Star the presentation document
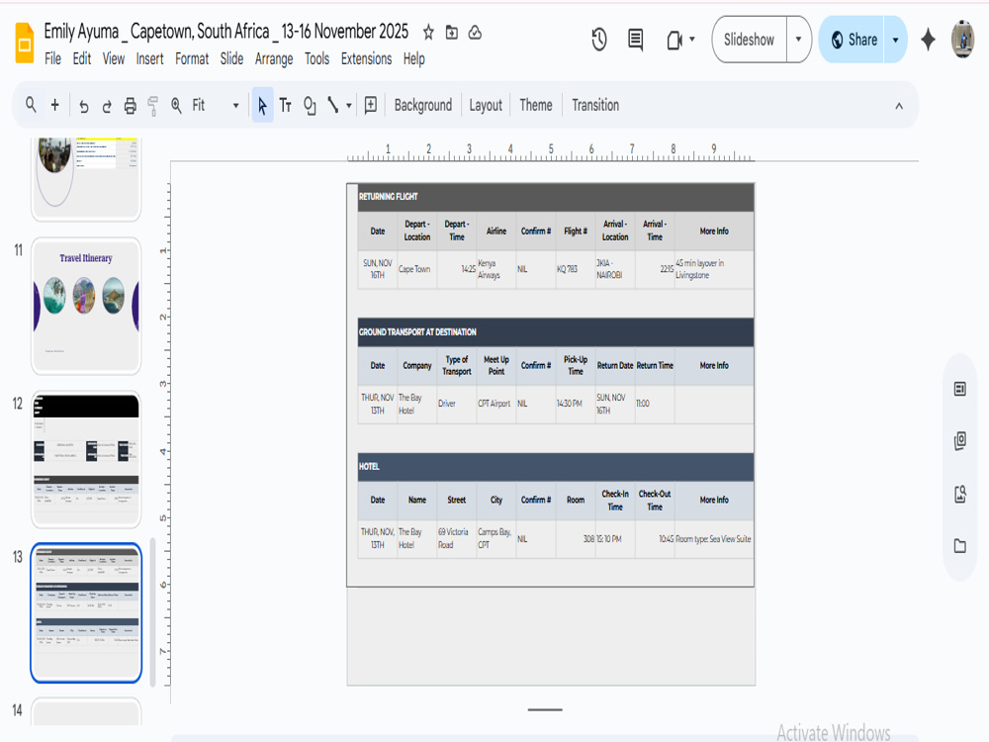989x742 pixels. click(428, 33)
